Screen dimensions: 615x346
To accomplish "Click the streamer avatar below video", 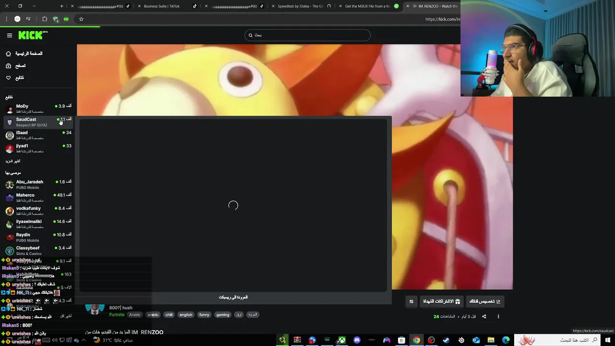I will pos(95,309).
